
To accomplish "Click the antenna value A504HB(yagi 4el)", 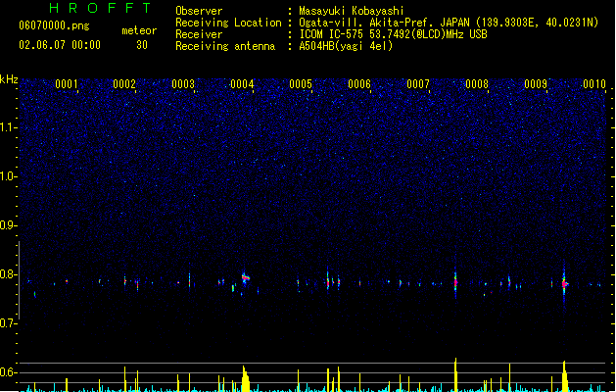I will 346,46.
